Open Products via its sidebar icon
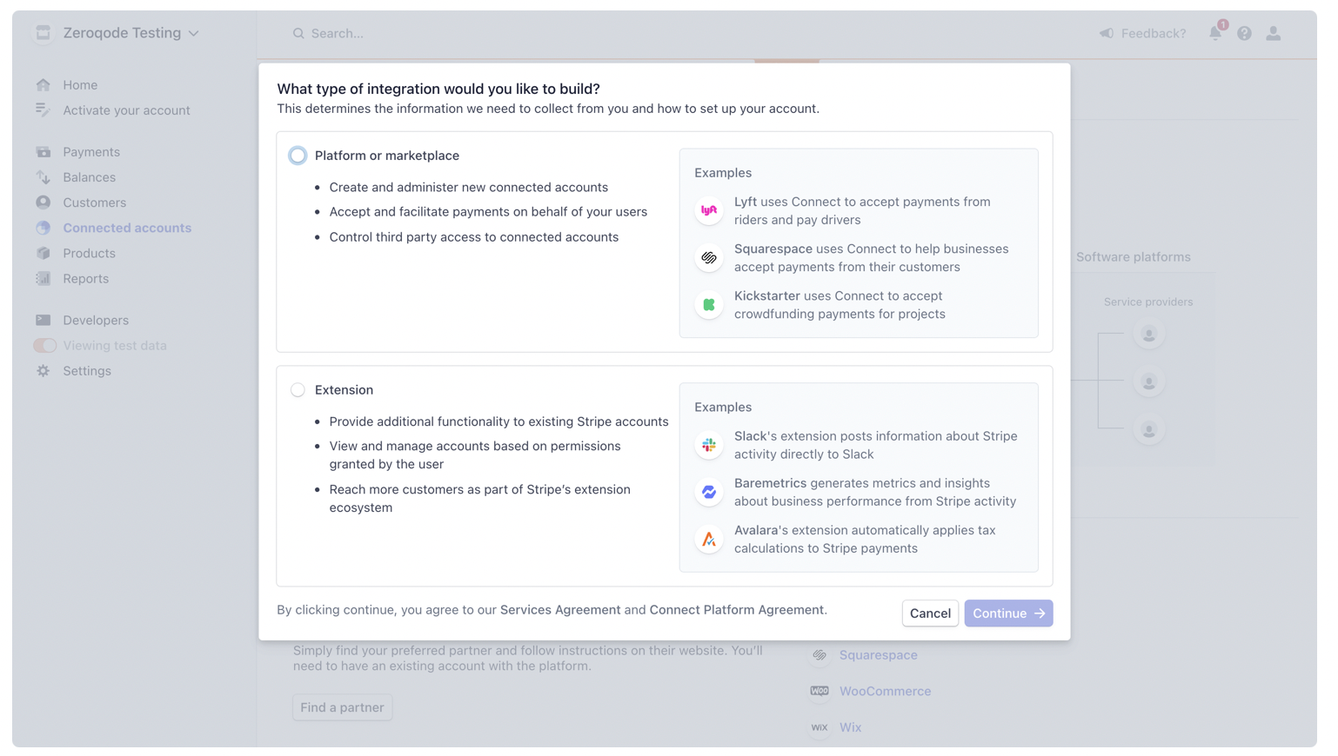 tap(43, 253)
